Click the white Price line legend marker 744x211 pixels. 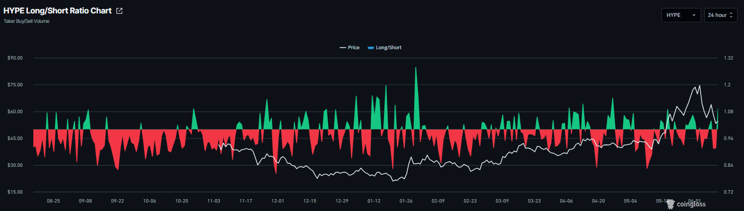pos(343,48)
